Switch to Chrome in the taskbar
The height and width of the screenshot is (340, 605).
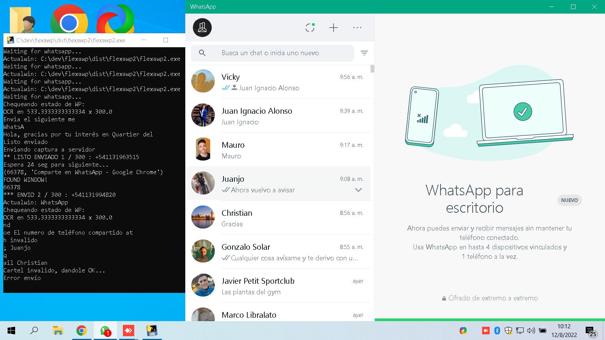[81, 331]
